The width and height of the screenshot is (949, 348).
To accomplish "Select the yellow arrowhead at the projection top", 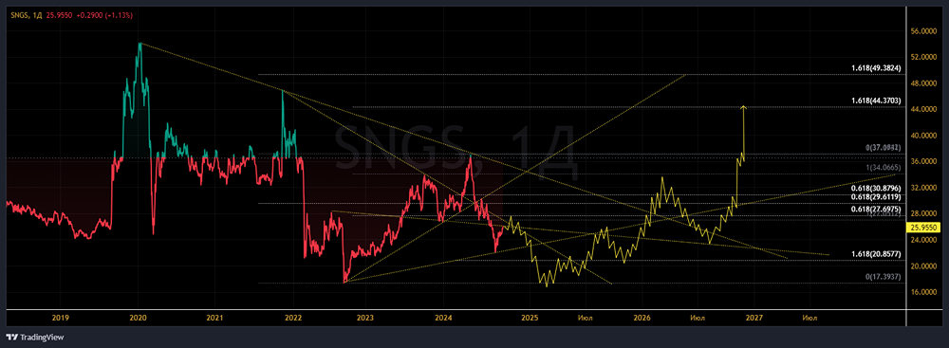I will [743, 108].
